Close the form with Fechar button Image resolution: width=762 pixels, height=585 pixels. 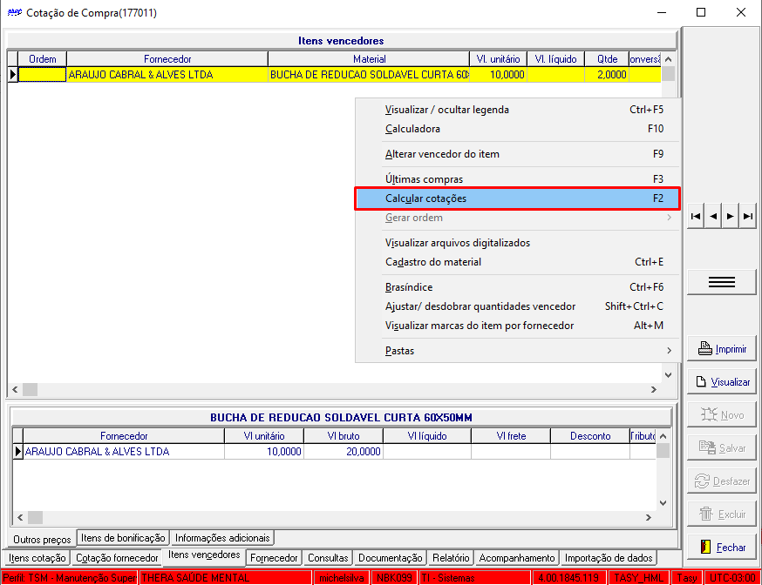click(722, 548)
